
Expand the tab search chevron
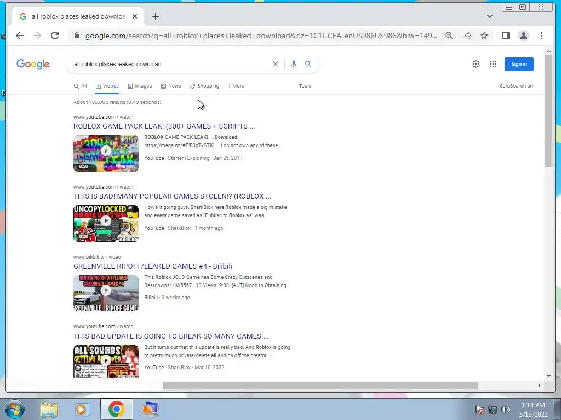click(x=489, y=16)
